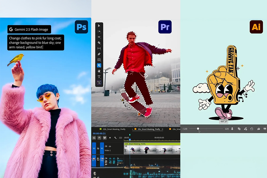This screenshot has height=178, width=267.
Task: Click the Gemini 2.5 Flash Image model label
Action: click(29, 29)
